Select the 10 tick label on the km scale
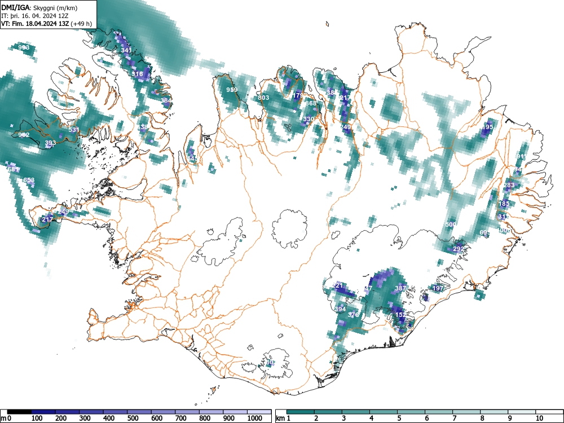Screen dimensions: 564x423 (x=539, y=418)
